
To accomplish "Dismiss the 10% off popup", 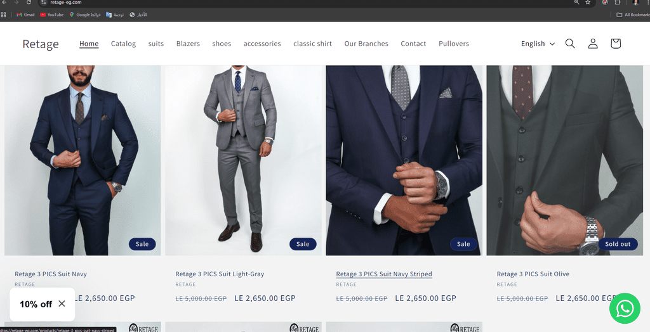I will (62, 304).
